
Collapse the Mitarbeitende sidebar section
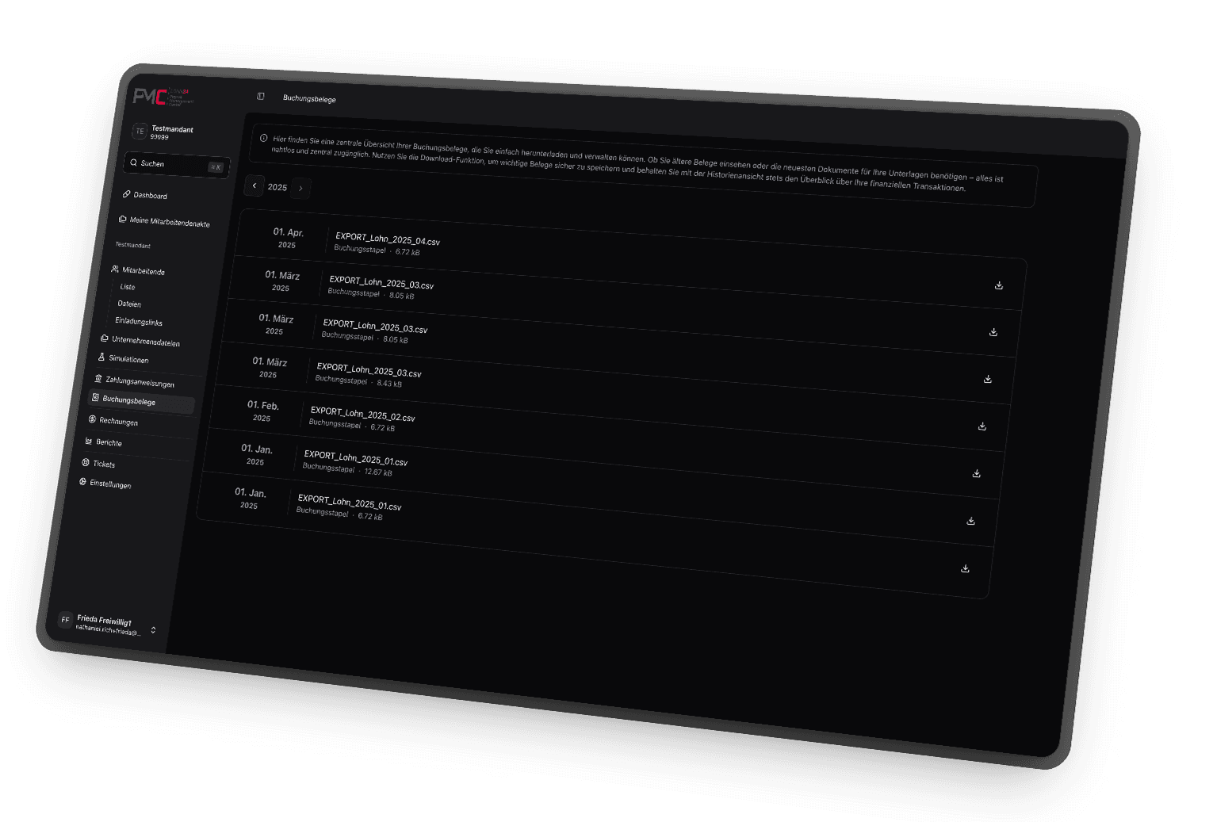[143, 271]
